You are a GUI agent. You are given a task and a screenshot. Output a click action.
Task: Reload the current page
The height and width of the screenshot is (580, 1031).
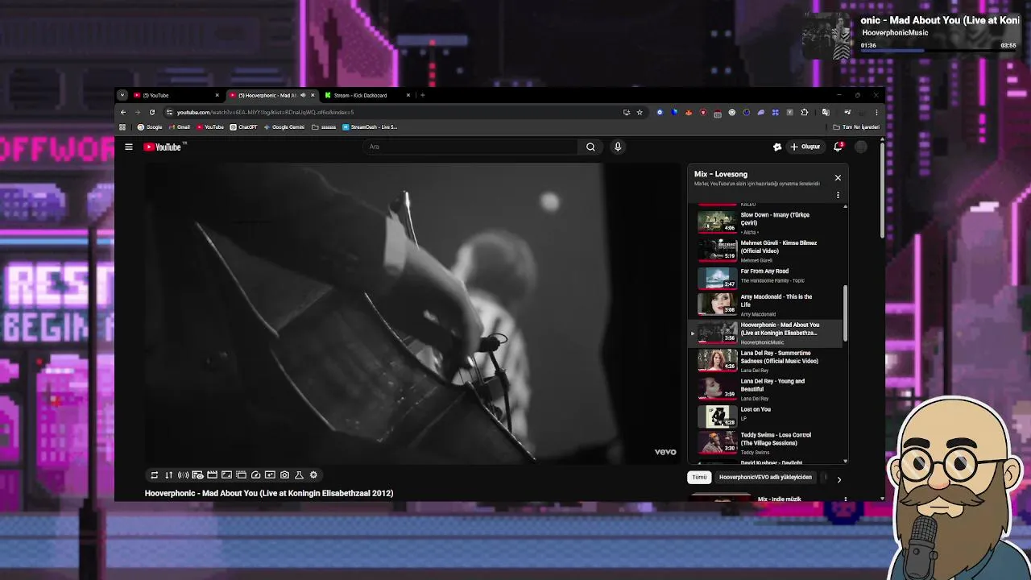152,112
